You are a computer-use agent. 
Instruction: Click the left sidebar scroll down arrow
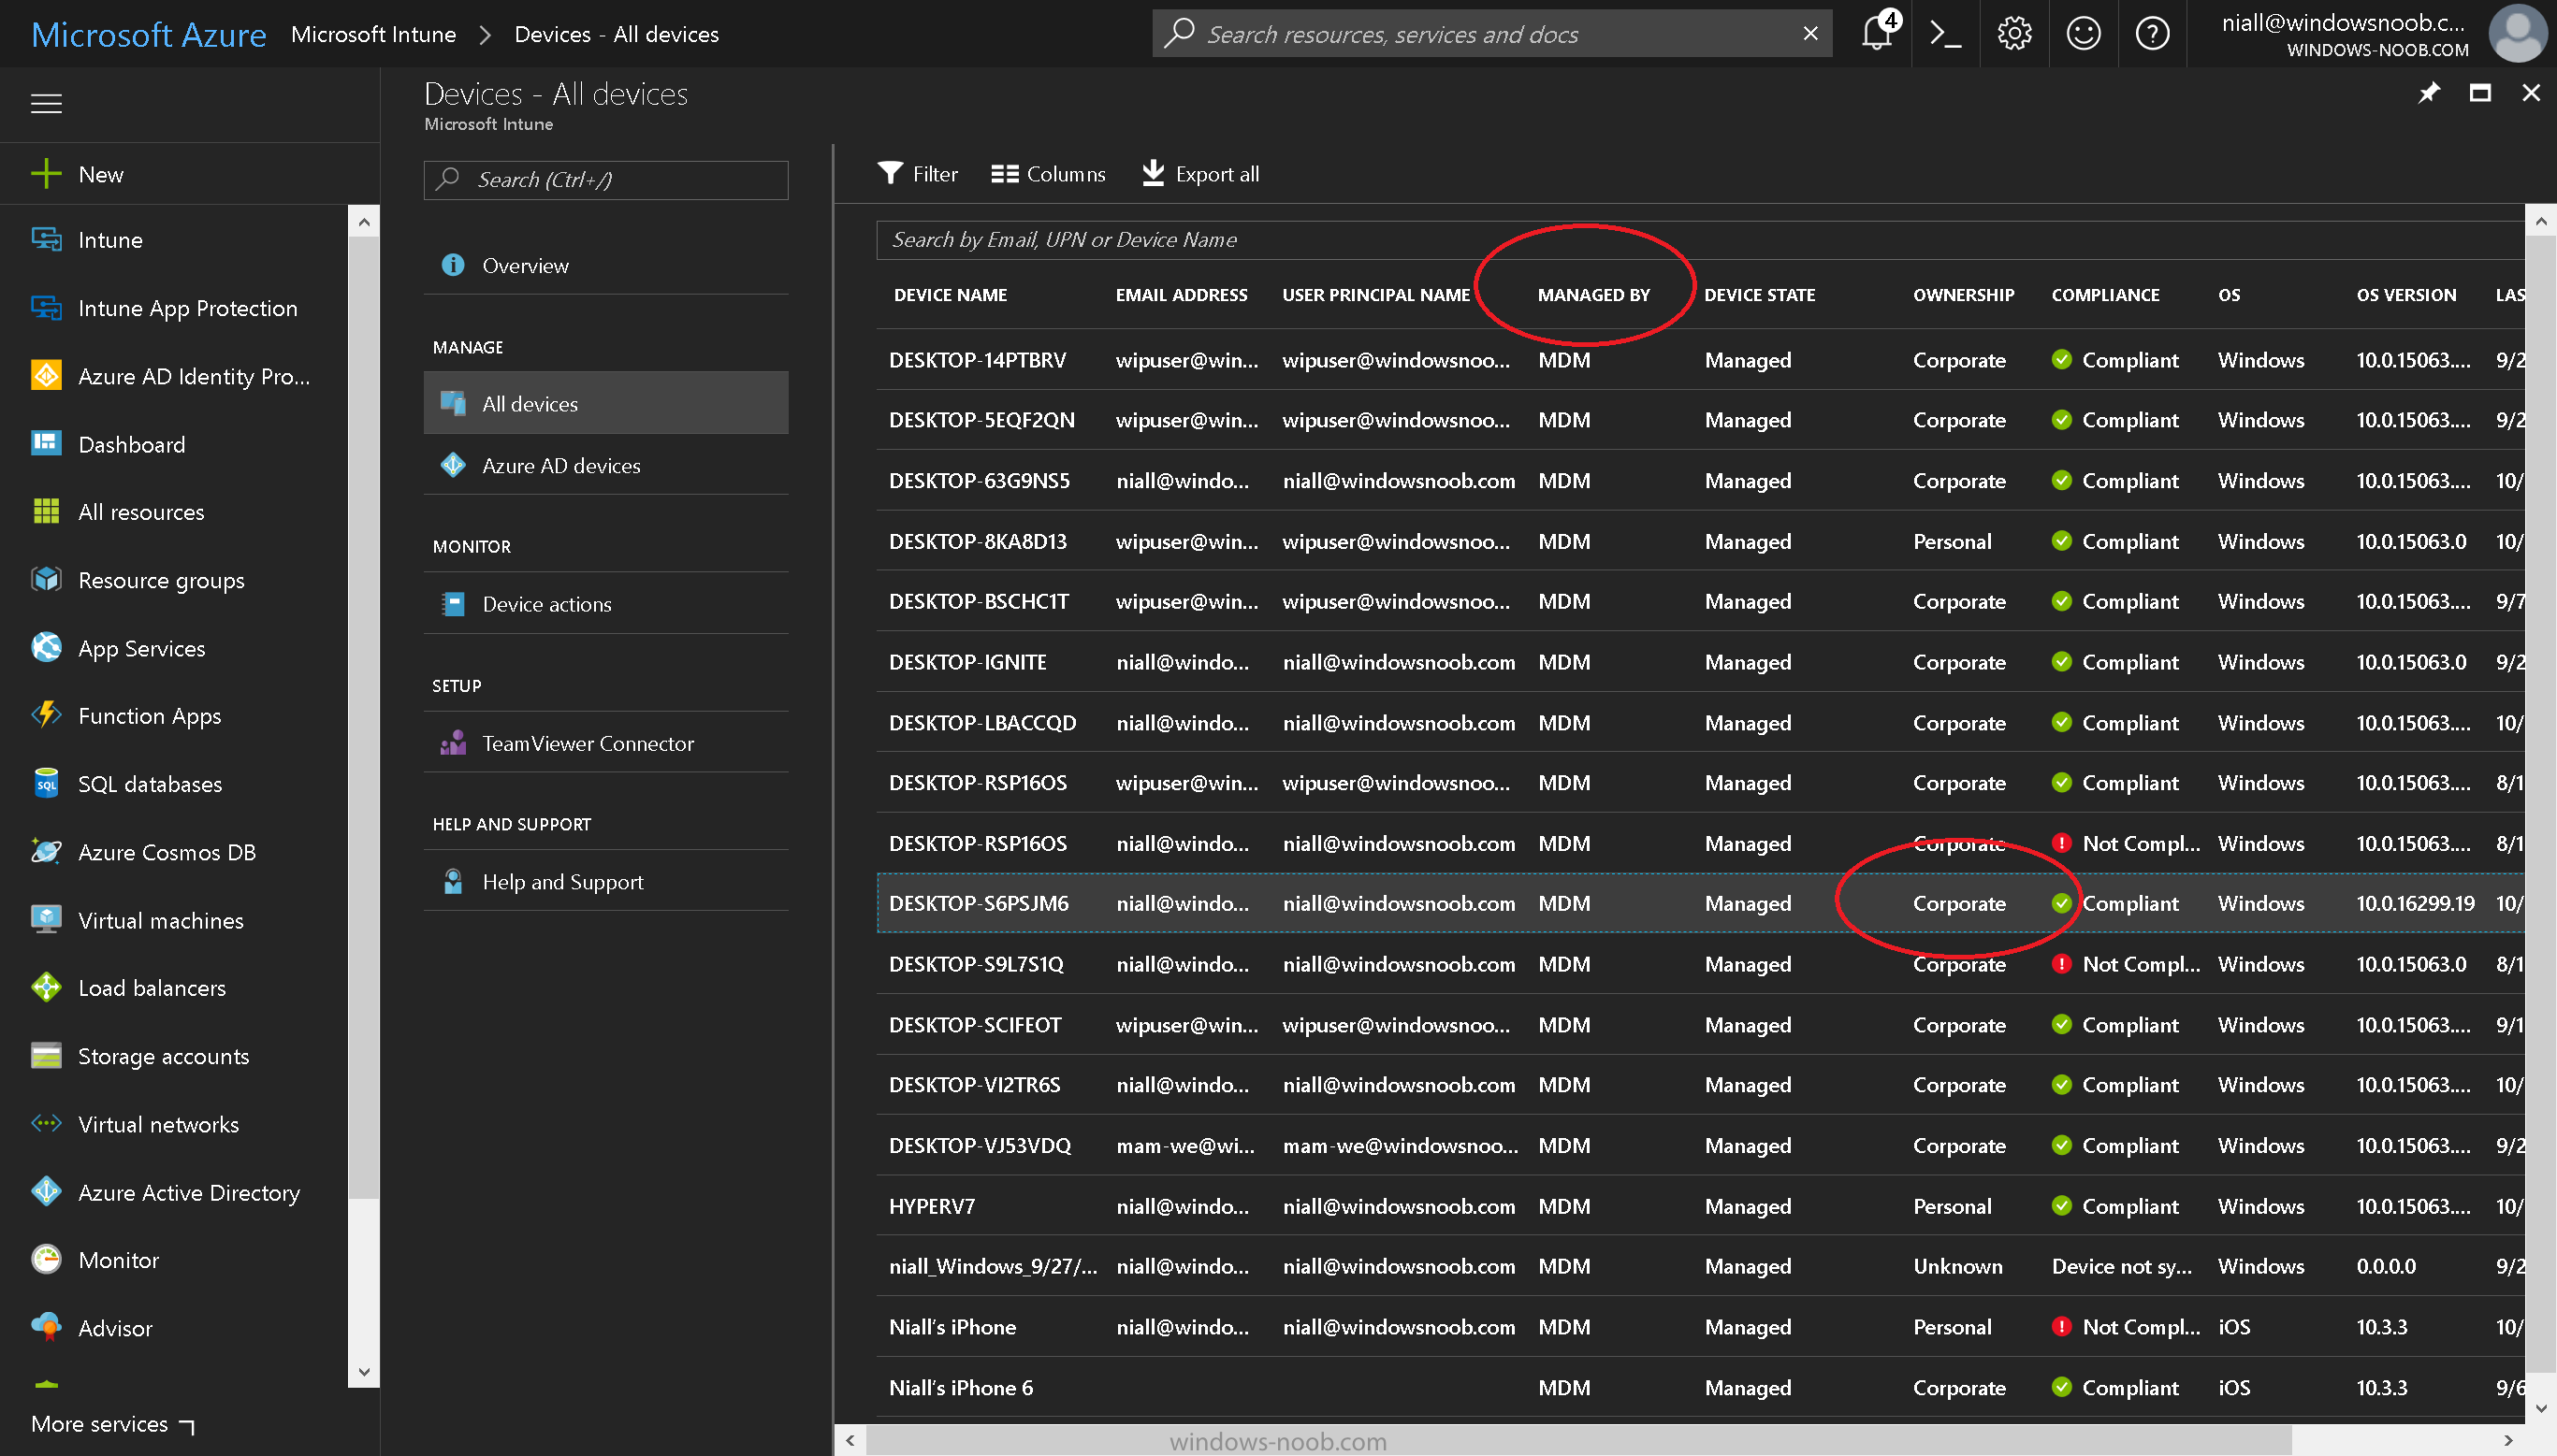point(364,1372)
